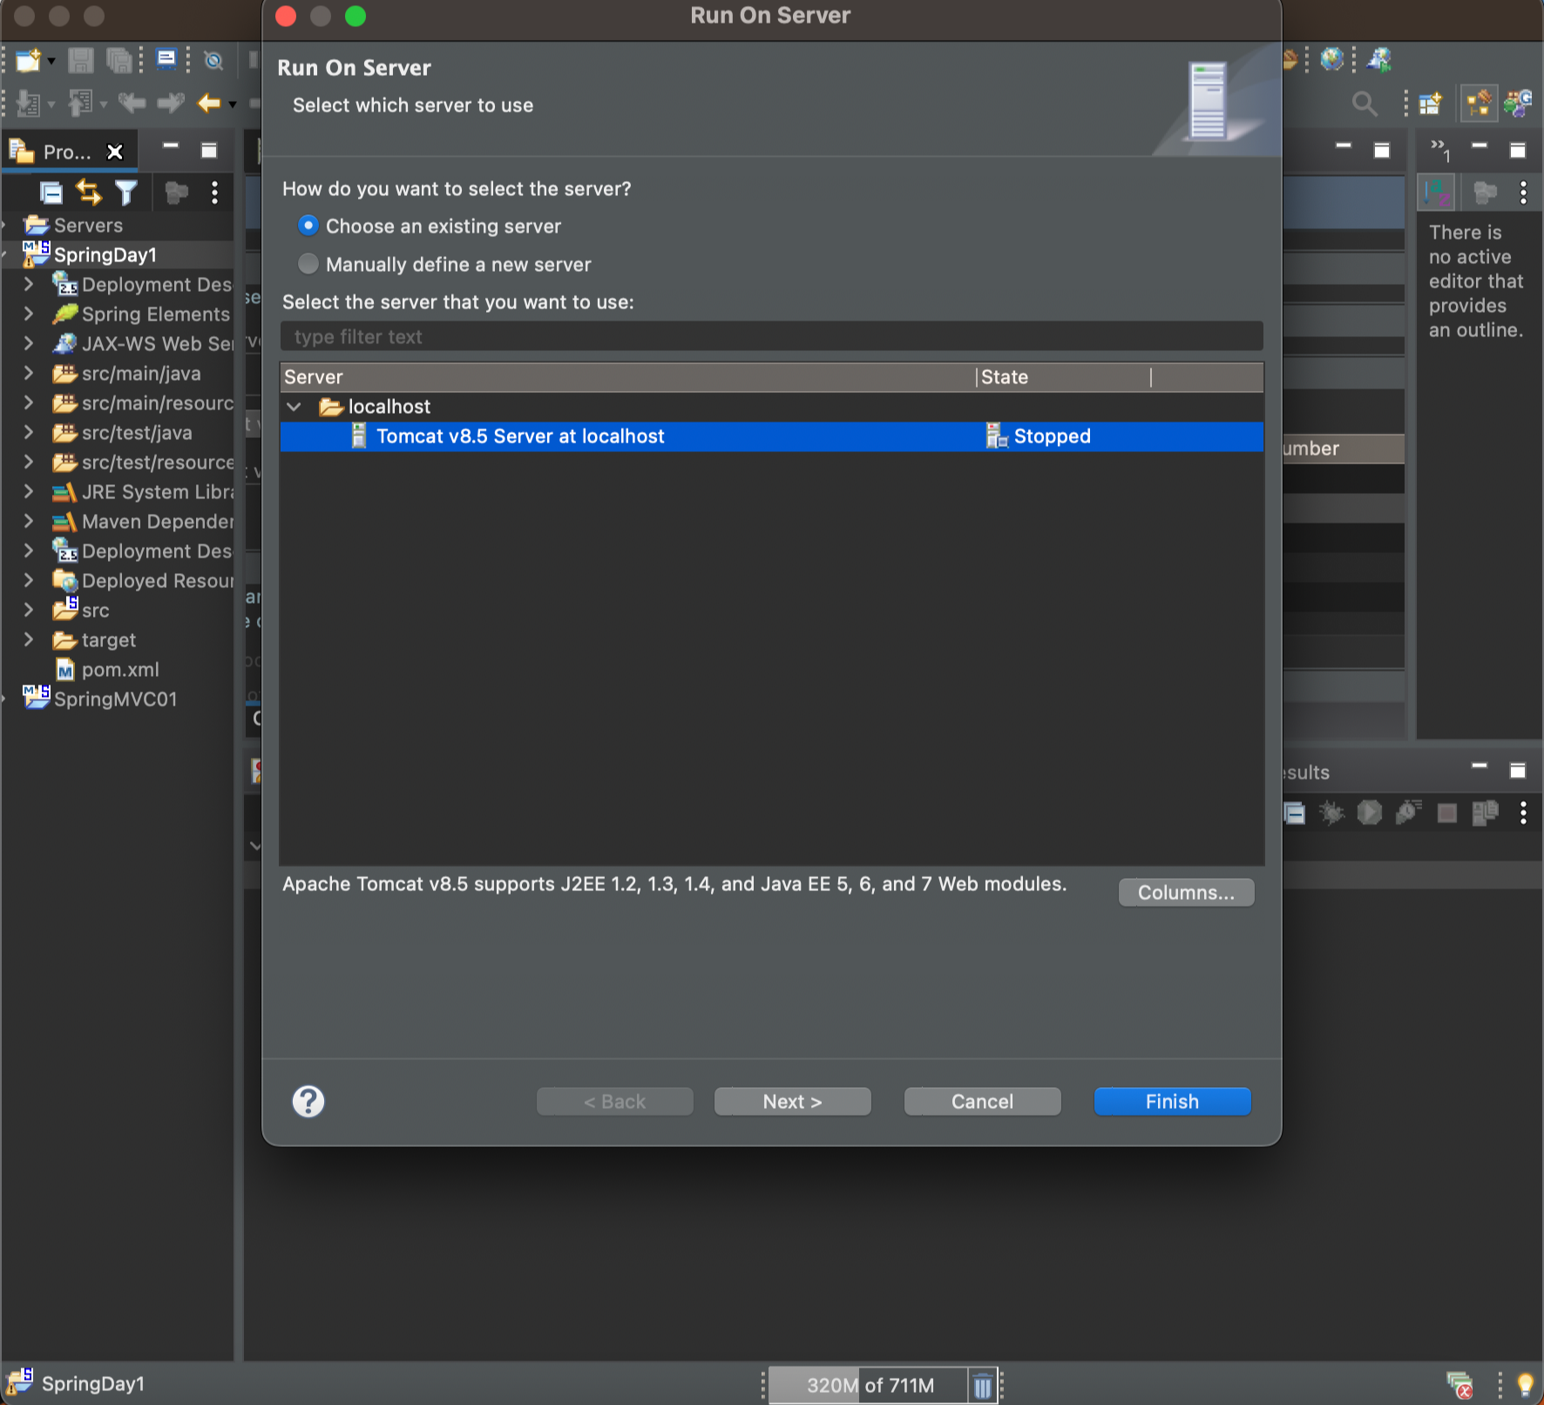The width and height of the screenshot is (1544, 1405).
Task: Expand src/test/java folder
Action: click(x=29, y=432)
